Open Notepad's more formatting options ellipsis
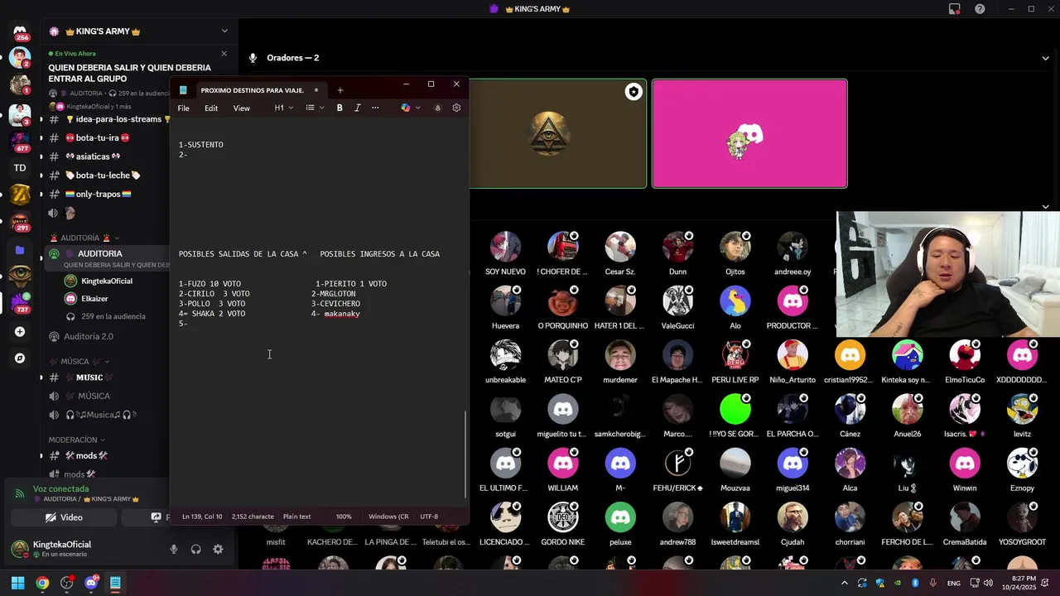The height and width of the screenshot is (596, 1060). (375, 108)
